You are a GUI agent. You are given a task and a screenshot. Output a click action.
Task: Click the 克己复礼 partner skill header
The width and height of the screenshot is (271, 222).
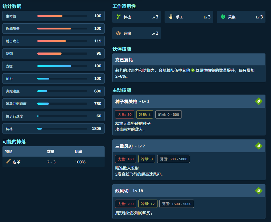(x=189, y=60)
